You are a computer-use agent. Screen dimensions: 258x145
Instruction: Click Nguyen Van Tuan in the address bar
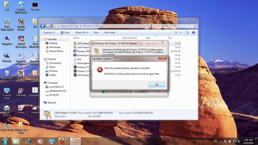(70, 26)
